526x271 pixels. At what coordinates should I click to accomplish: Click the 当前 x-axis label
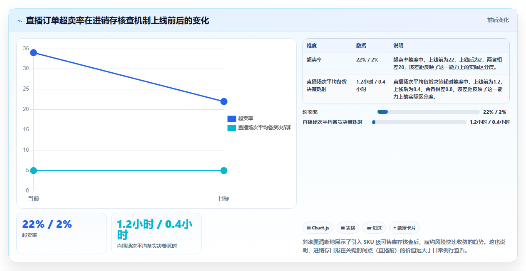pos(34,198)
